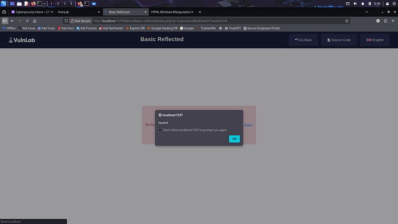Image resolution: width=398 pixels, height=224 pixels.
Task: Open the English language selector
Action: point(375,40)
